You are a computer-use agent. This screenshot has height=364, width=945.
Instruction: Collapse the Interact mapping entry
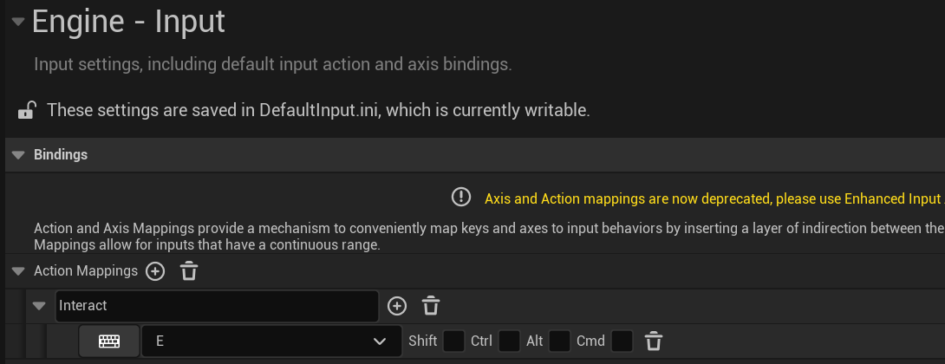[x=39, y=306]
